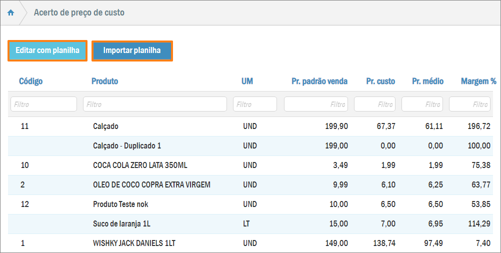Sort by the UM column header
Viewport: 501px width, 253px height.
pos(247,81)
